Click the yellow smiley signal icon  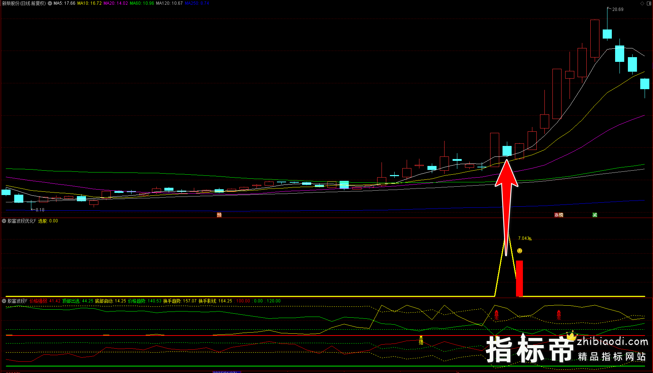(x=520, y=251)
